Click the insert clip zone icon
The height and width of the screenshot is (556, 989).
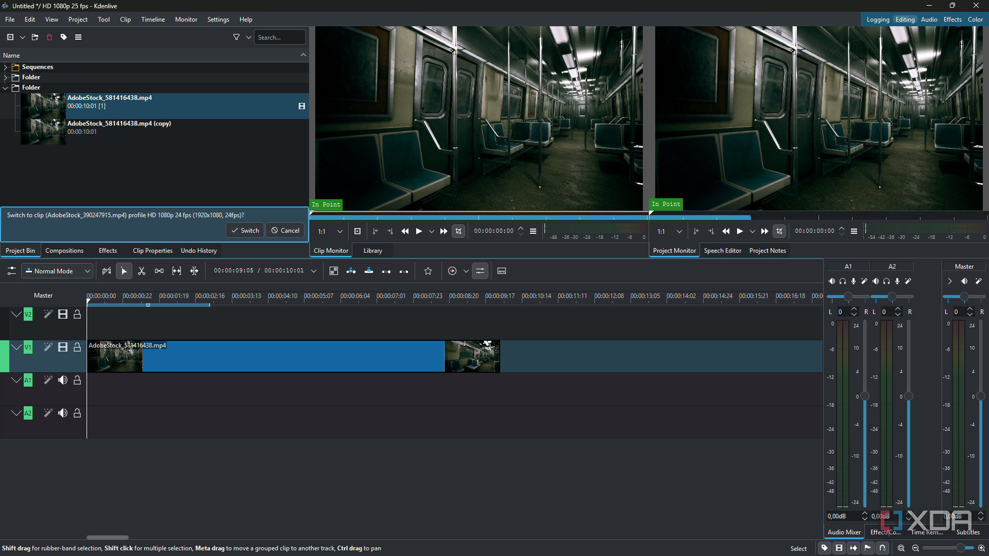[351, 271]
